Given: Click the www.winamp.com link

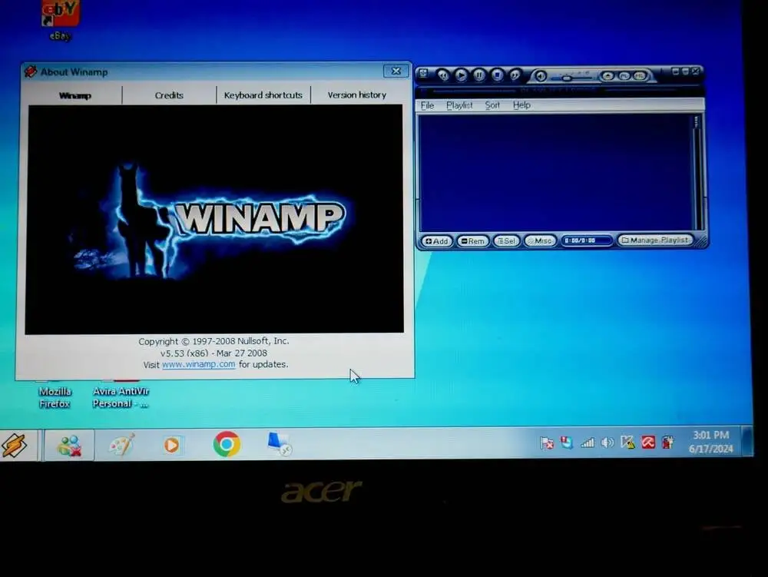Looking at the screenshot, I should coord(198,365).
